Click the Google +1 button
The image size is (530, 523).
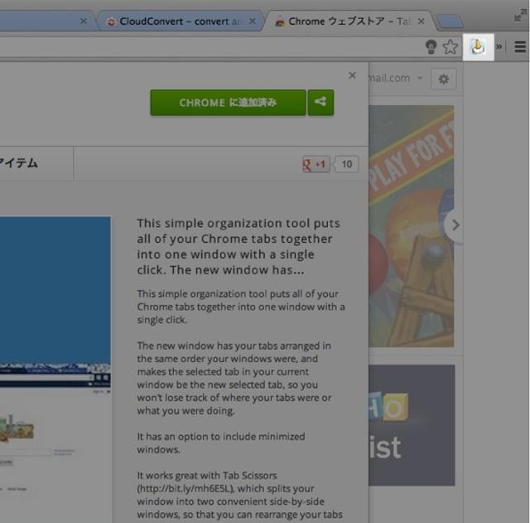(316, 164)
